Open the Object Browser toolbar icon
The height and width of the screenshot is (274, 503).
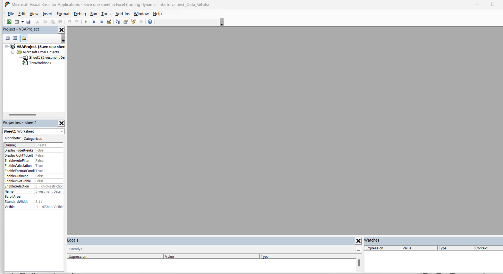133,22
